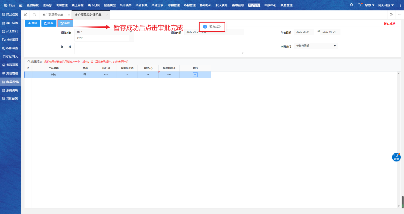Click the 审批 approve button
Viewport: 404px width, 214px height.
click(x=65, y=23)
